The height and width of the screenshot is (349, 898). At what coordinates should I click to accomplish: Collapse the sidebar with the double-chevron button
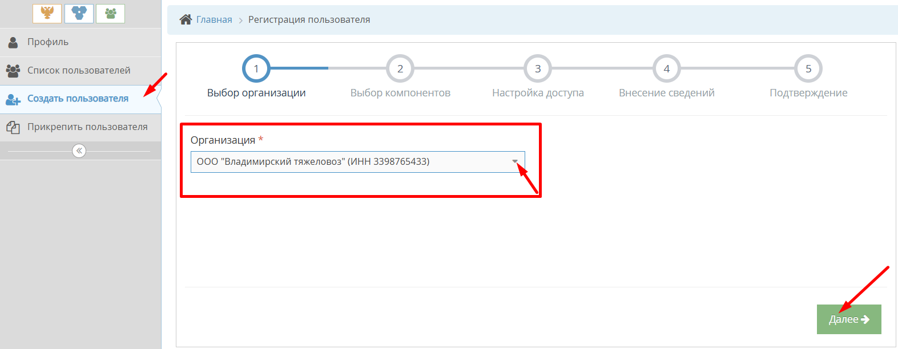(x=79, y=151)
